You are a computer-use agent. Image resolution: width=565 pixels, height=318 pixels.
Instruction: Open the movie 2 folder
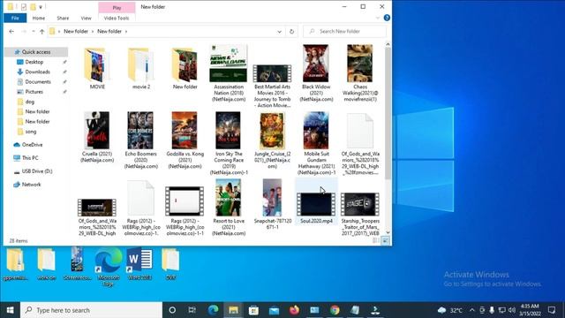click(x=141, y=68)
